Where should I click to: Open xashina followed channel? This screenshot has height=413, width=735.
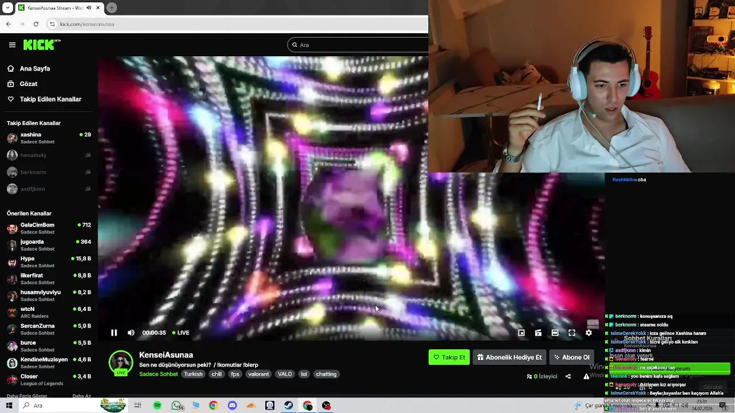tap(49, 138)
